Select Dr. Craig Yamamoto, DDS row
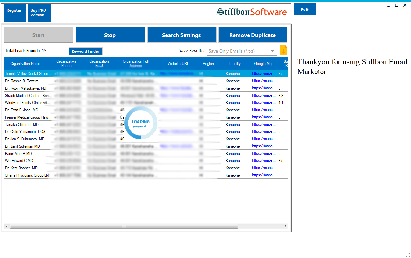 click(146, 132)
